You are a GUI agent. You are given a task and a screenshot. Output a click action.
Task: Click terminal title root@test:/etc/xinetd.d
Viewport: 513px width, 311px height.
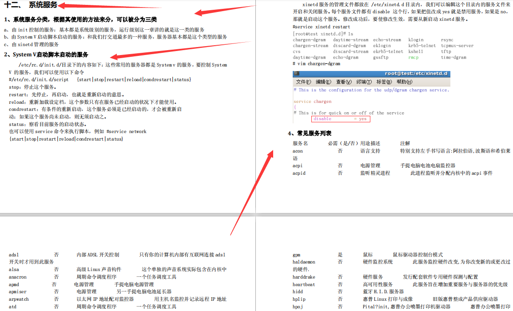coord(416,74)
